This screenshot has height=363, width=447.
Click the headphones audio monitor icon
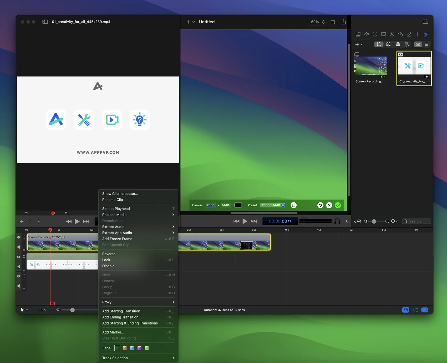tap(337, 221)
